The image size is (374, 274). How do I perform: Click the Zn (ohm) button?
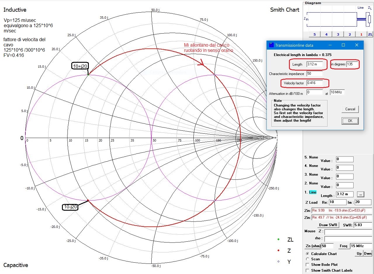click(x=313, y=246)
